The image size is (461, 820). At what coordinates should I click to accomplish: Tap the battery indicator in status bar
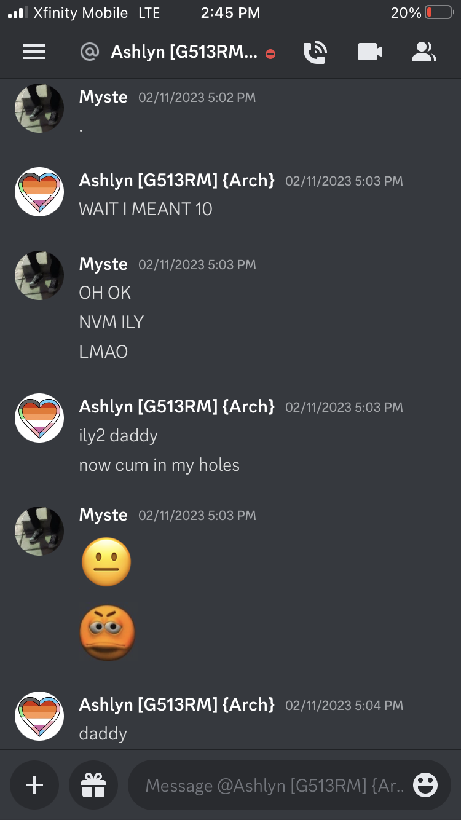439,12
